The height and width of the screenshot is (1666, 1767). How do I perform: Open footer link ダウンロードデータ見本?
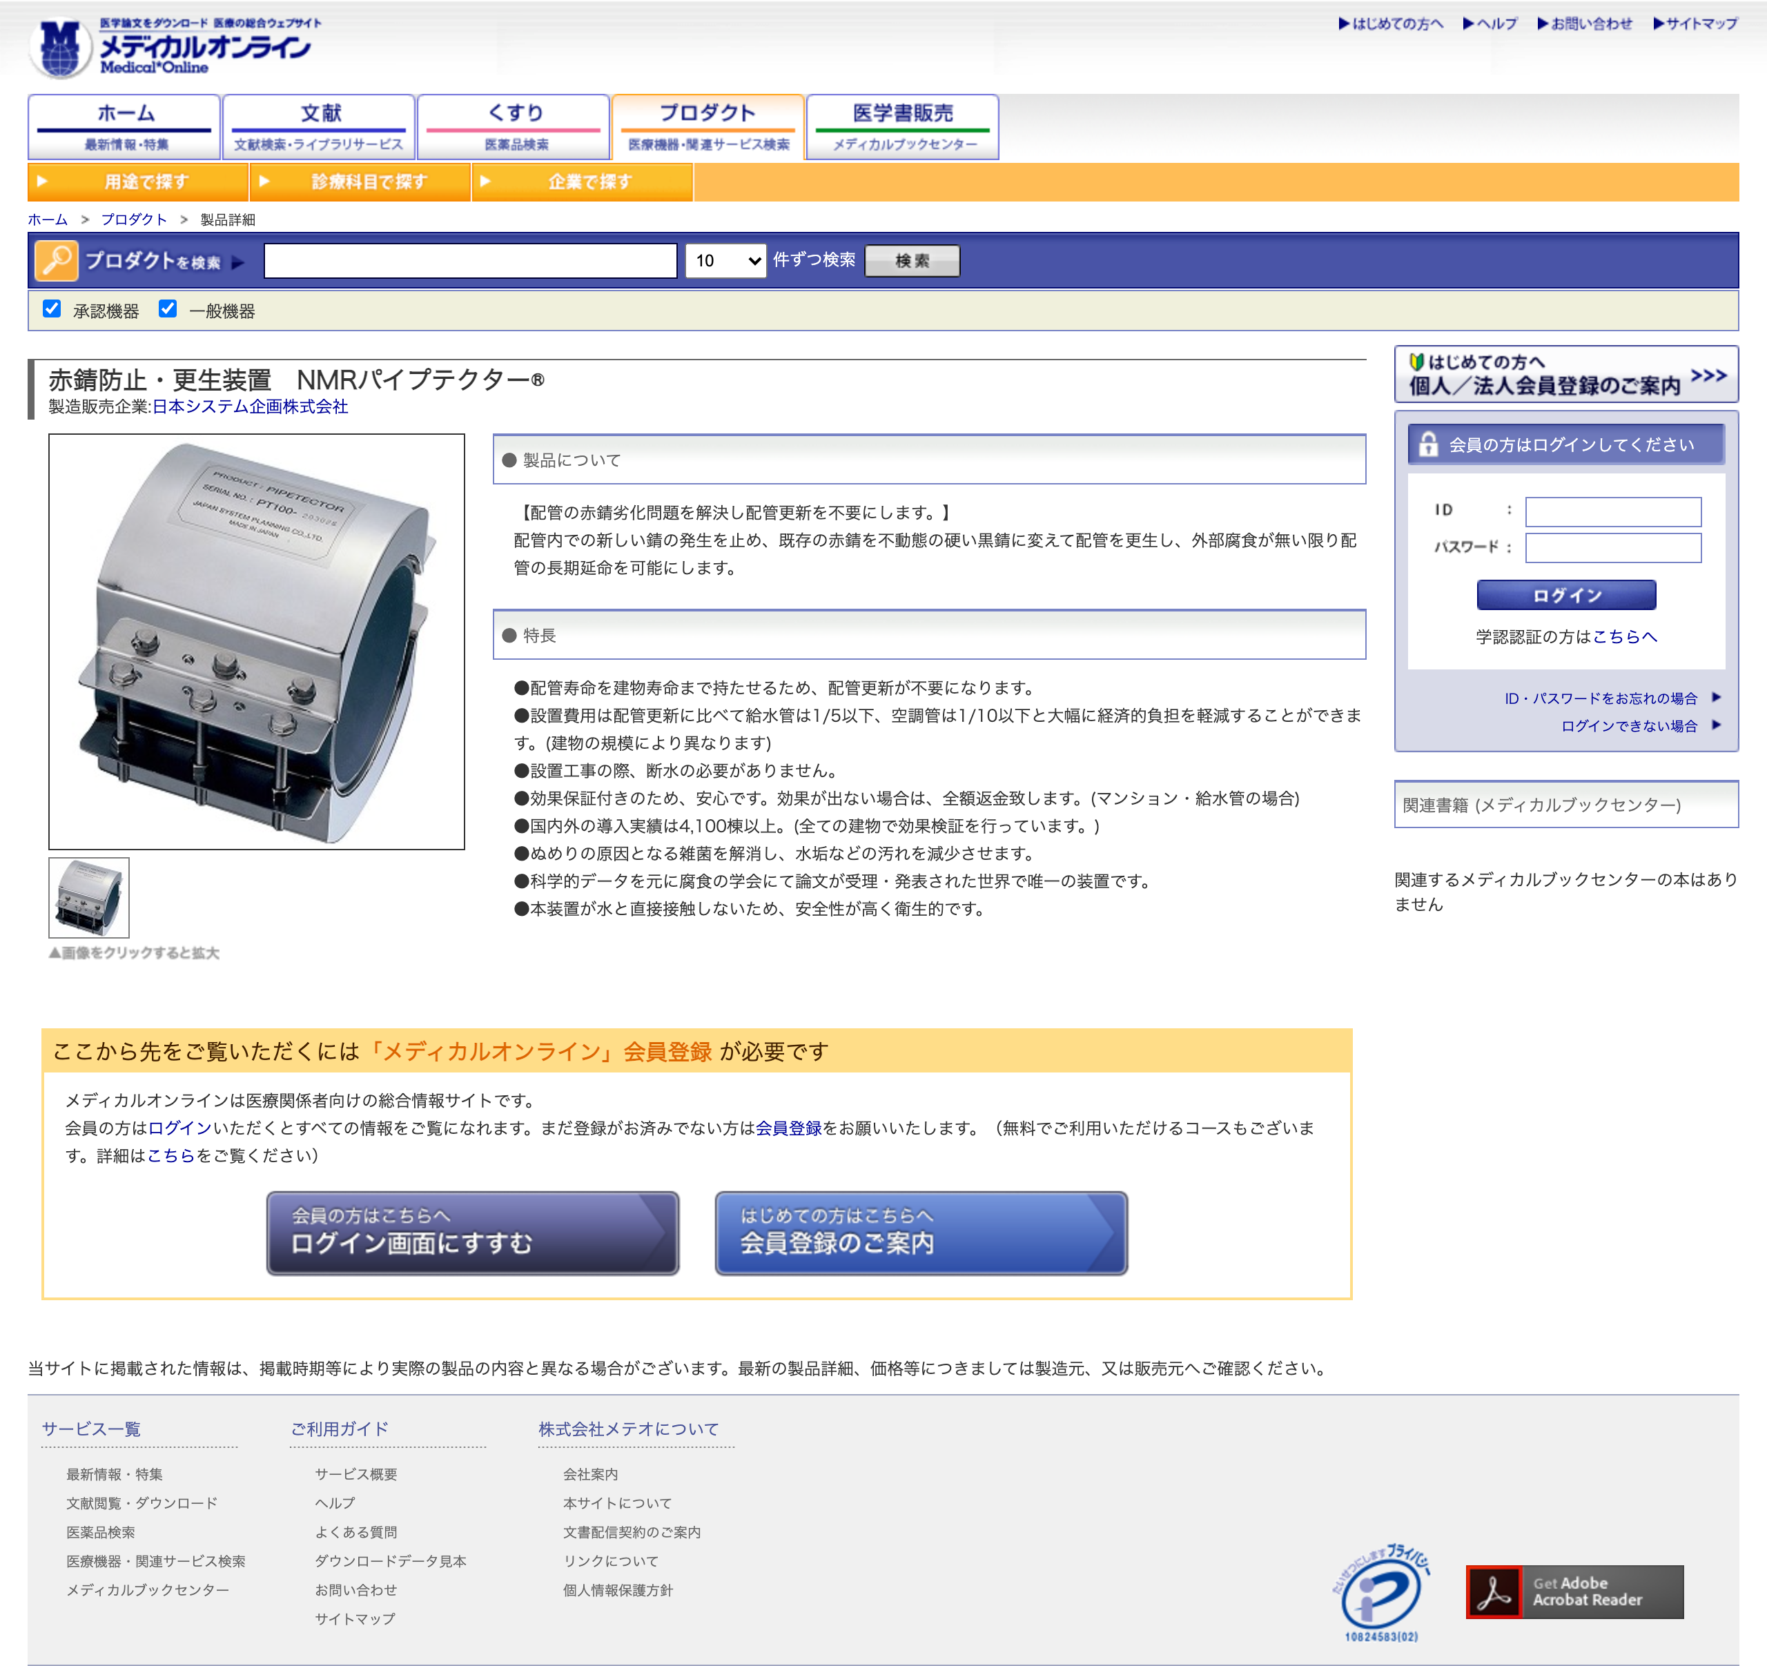[391, 1561]
